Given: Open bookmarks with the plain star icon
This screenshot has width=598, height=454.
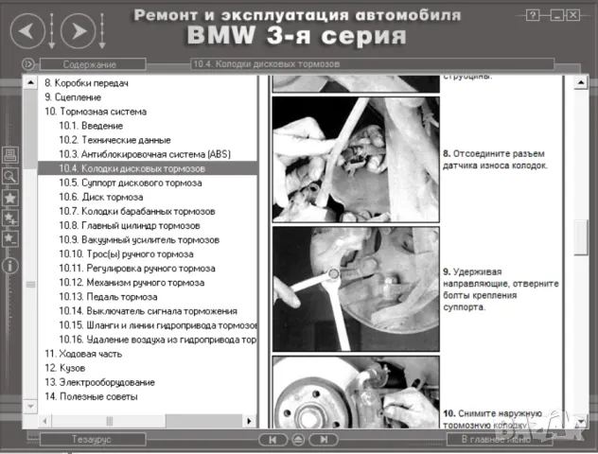Looking at the screenshot, I should [10, 198].
